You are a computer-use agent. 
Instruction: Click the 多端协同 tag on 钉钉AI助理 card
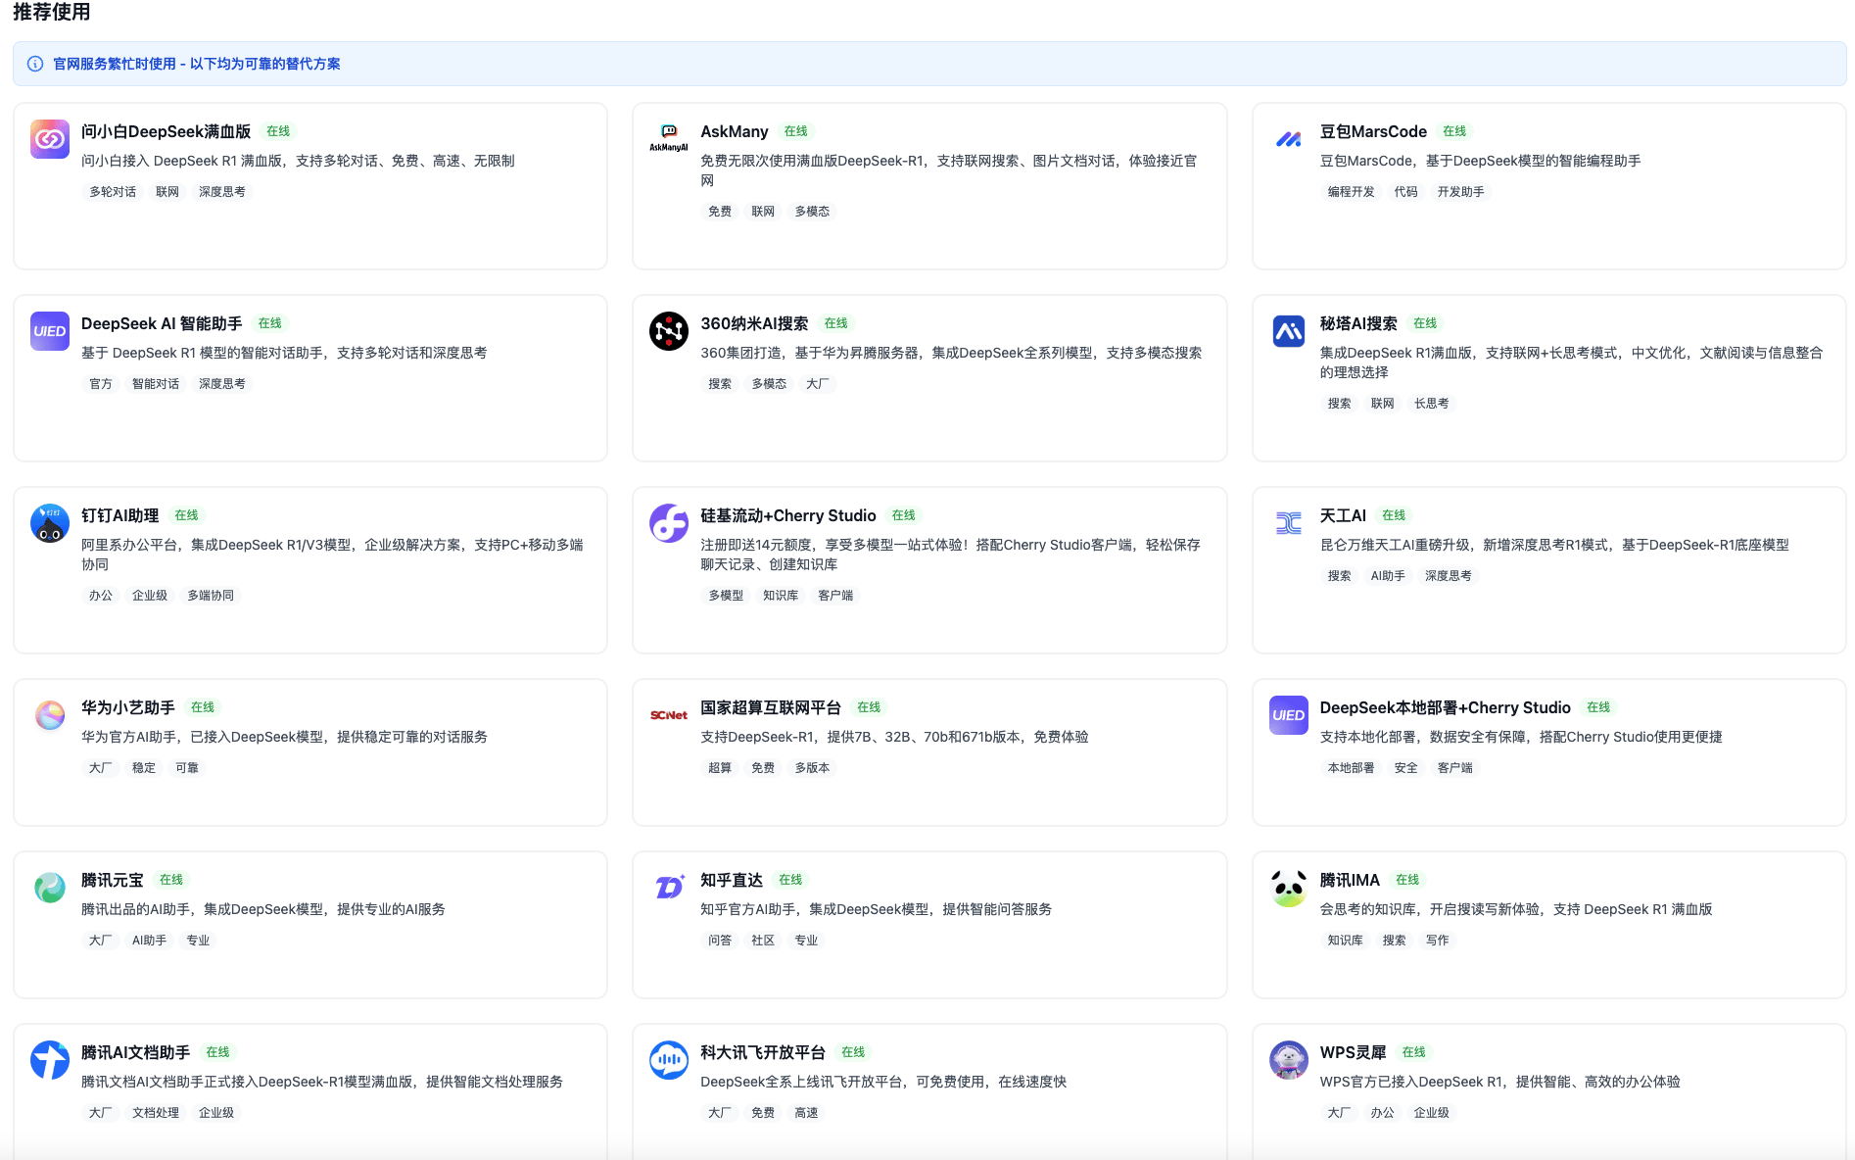click(x=211, y=596)
